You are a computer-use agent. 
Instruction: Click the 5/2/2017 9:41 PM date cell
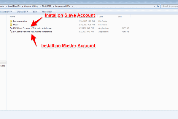click(x=86, y=32)
